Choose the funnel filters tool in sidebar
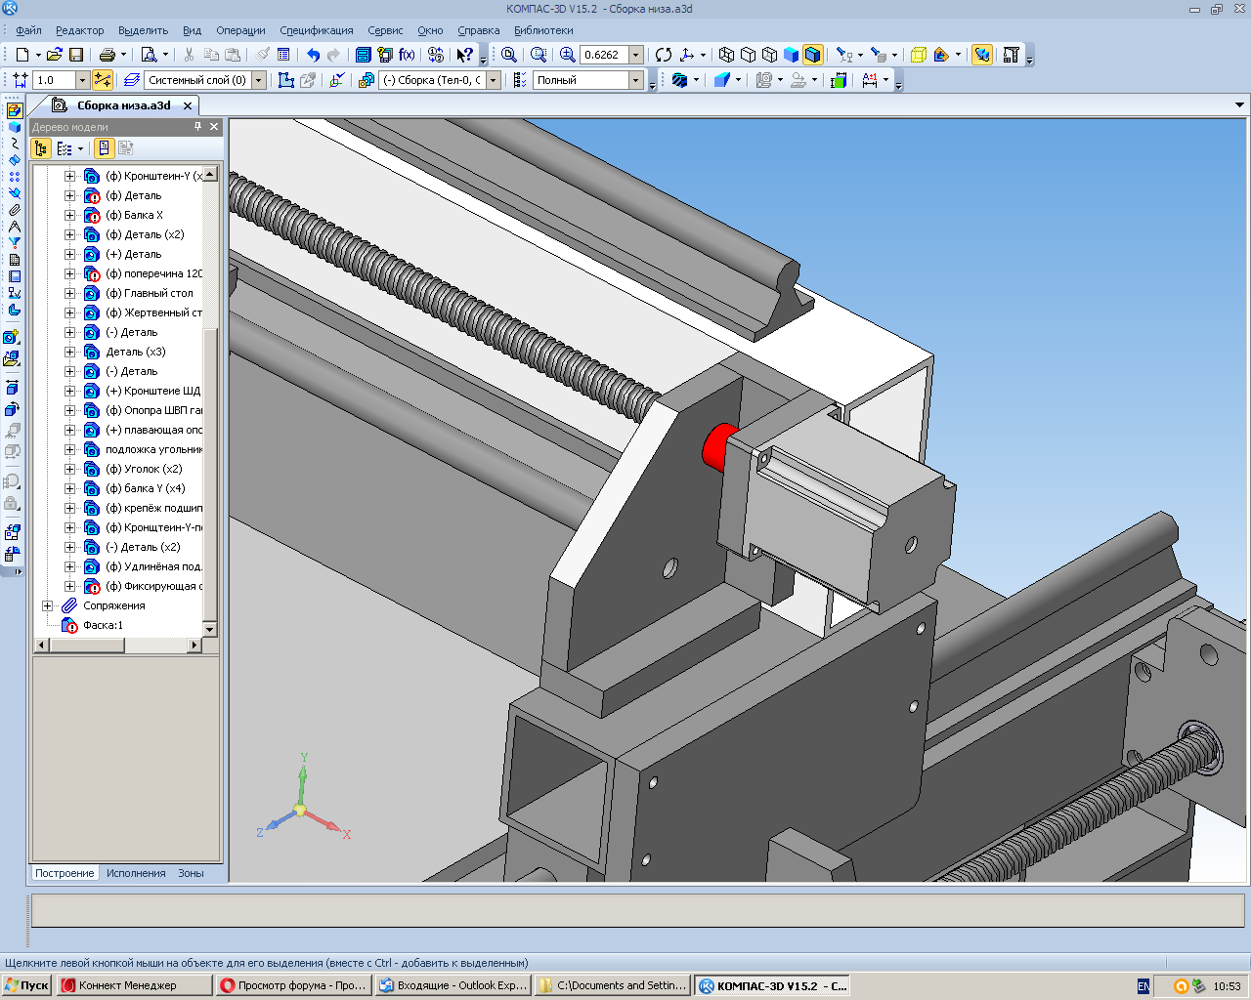The width and height of the screenshot is (1251, 1000). tap(14, 243)
